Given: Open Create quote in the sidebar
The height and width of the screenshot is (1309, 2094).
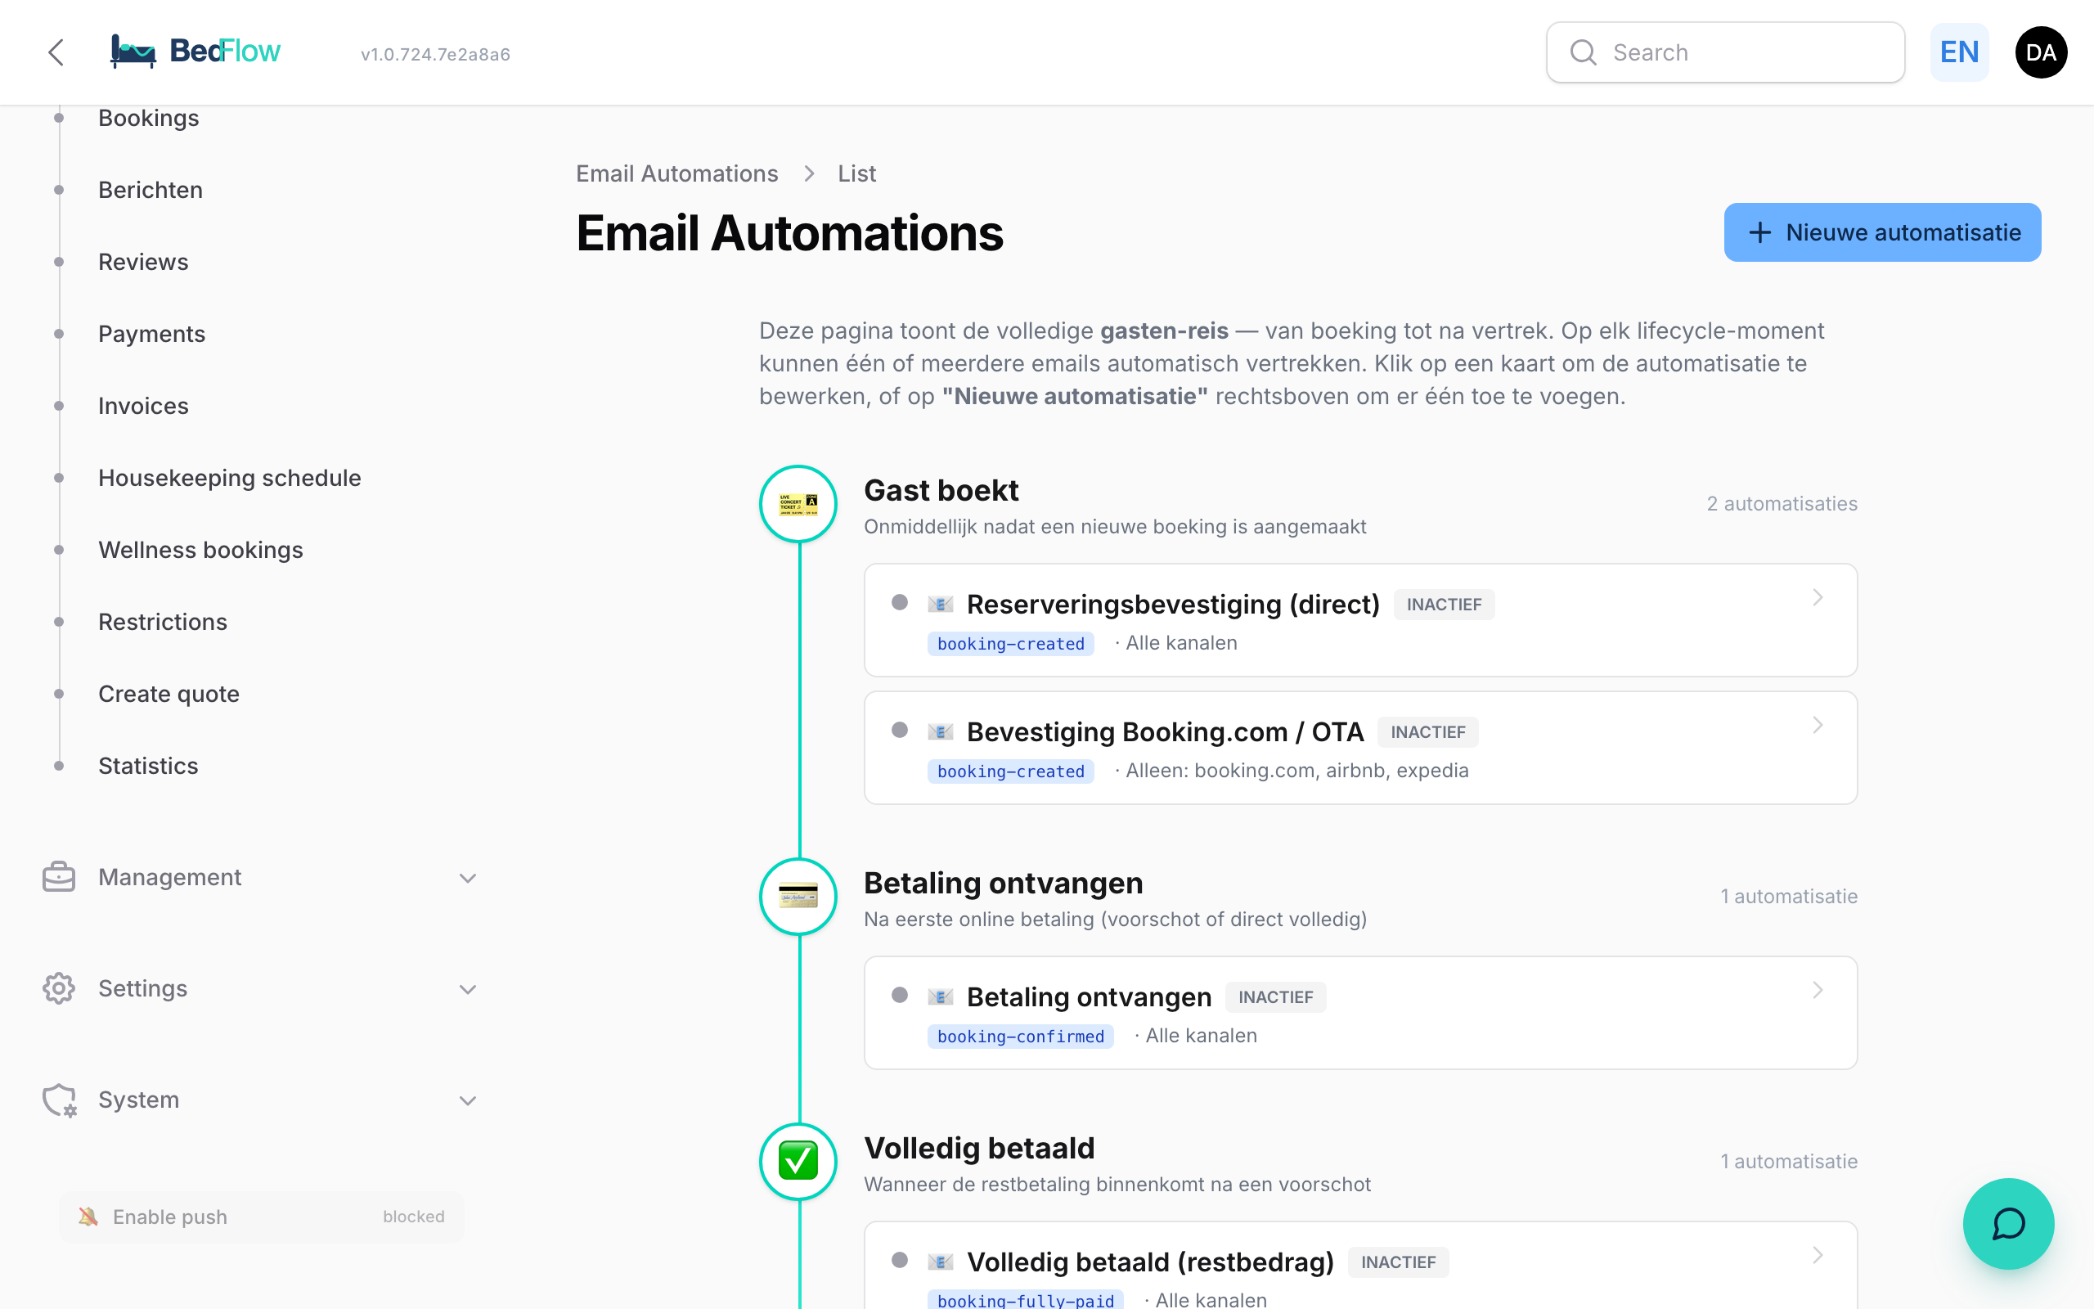Looking at the screenshot, I should coord(169,694).
